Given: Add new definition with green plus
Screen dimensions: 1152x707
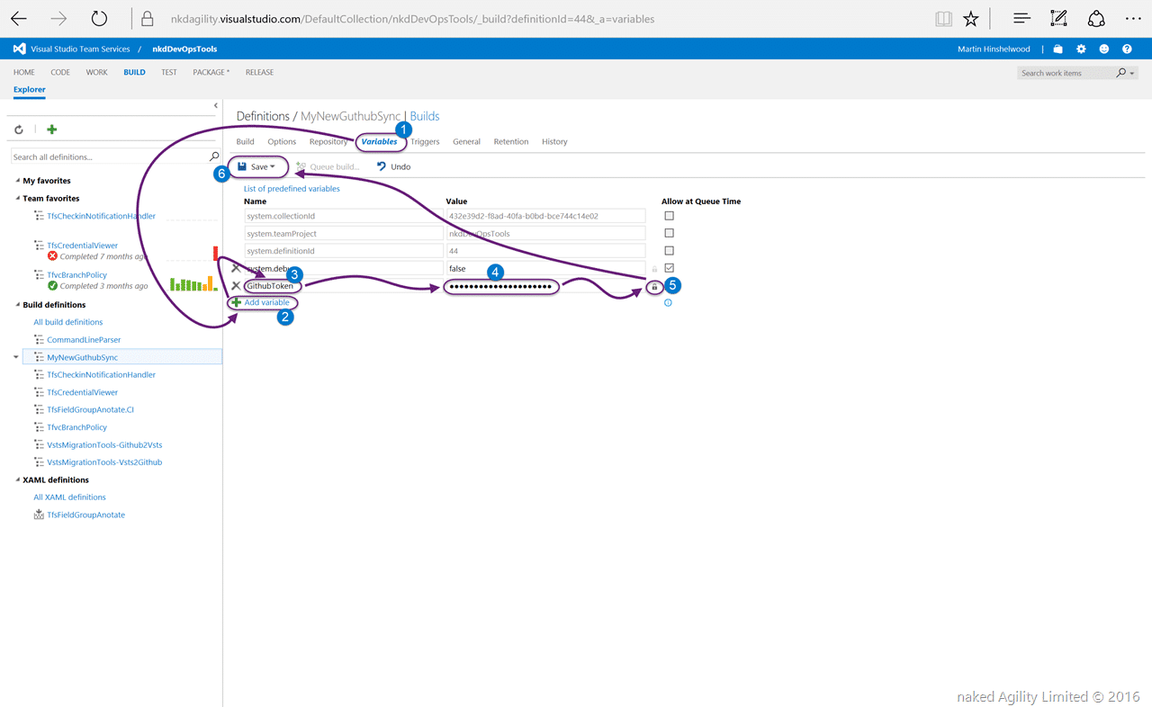Looking at the screenshot, I should (52, 130).
